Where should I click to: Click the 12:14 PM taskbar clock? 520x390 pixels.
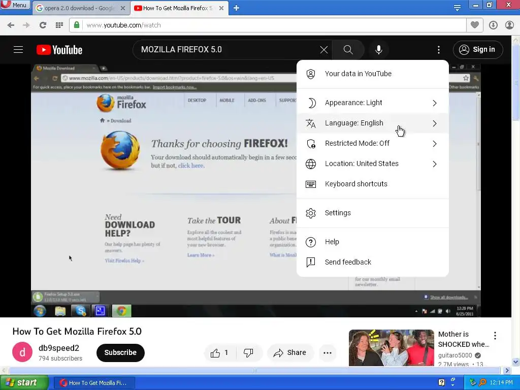pos(501,383)
